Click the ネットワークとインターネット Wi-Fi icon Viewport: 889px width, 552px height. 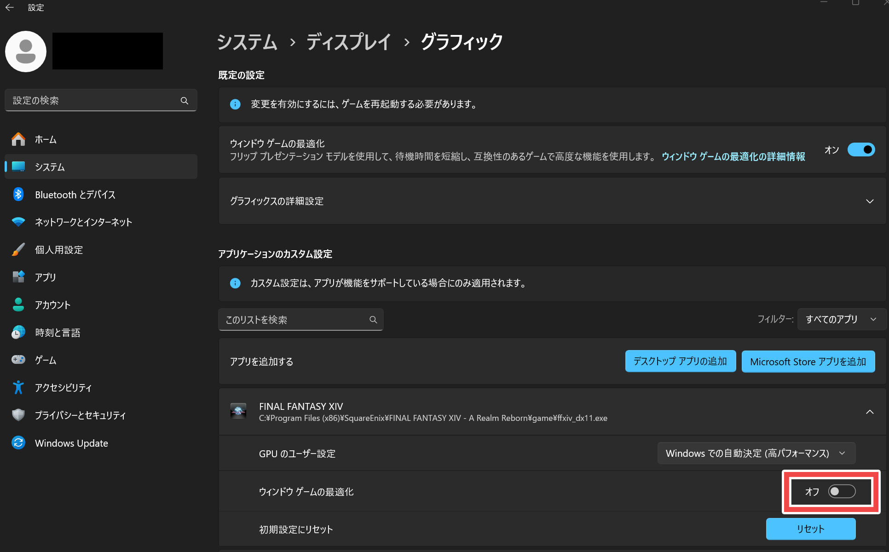pos(18,222)
